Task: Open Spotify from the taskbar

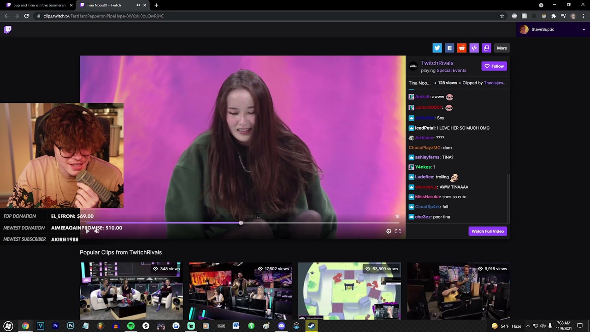Action: pos(131,326)
